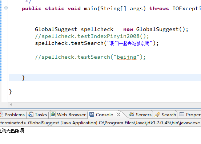Screen dimensions: 201x144
Task: Click the 'public' keyword
Action: [32, 8]
